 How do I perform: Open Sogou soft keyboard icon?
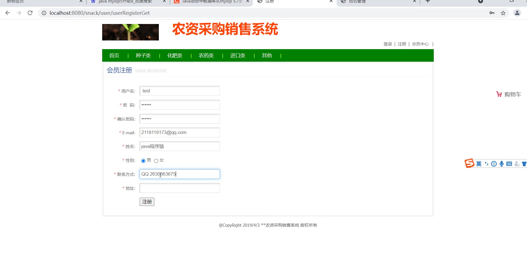pos(509,164)
